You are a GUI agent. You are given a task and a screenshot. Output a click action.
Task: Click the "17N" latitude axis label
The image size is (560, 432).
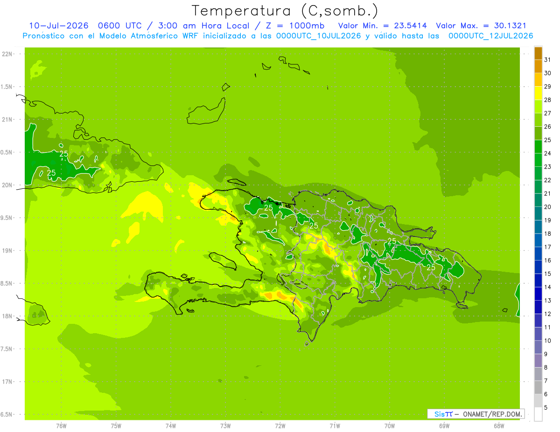coord(7,382)
